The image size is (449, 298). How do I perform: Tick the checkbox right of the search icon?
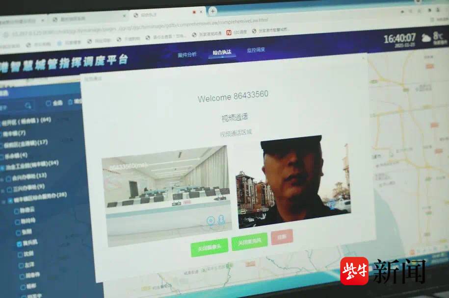[49, 103]
